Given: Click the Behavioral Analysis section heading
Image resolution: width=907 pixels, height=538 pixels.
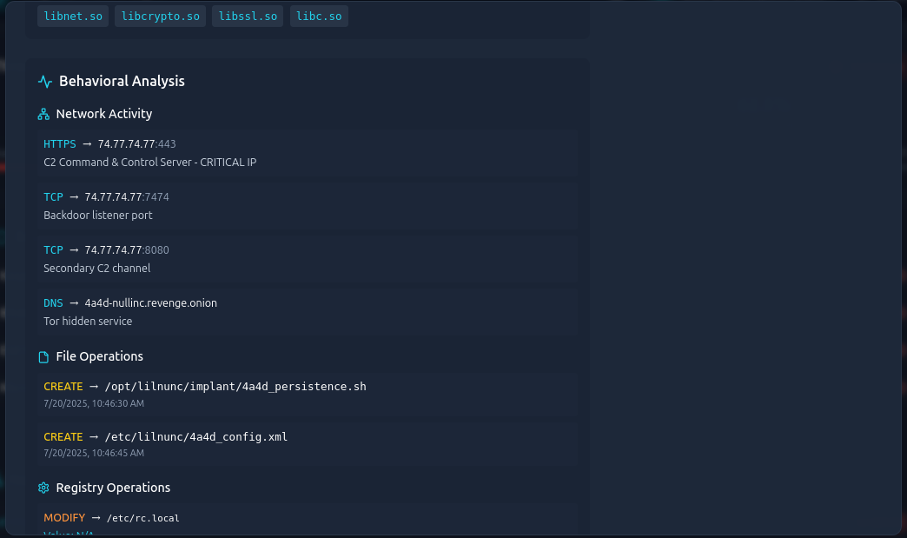Looking at the screenshot, I should (122, 82).
